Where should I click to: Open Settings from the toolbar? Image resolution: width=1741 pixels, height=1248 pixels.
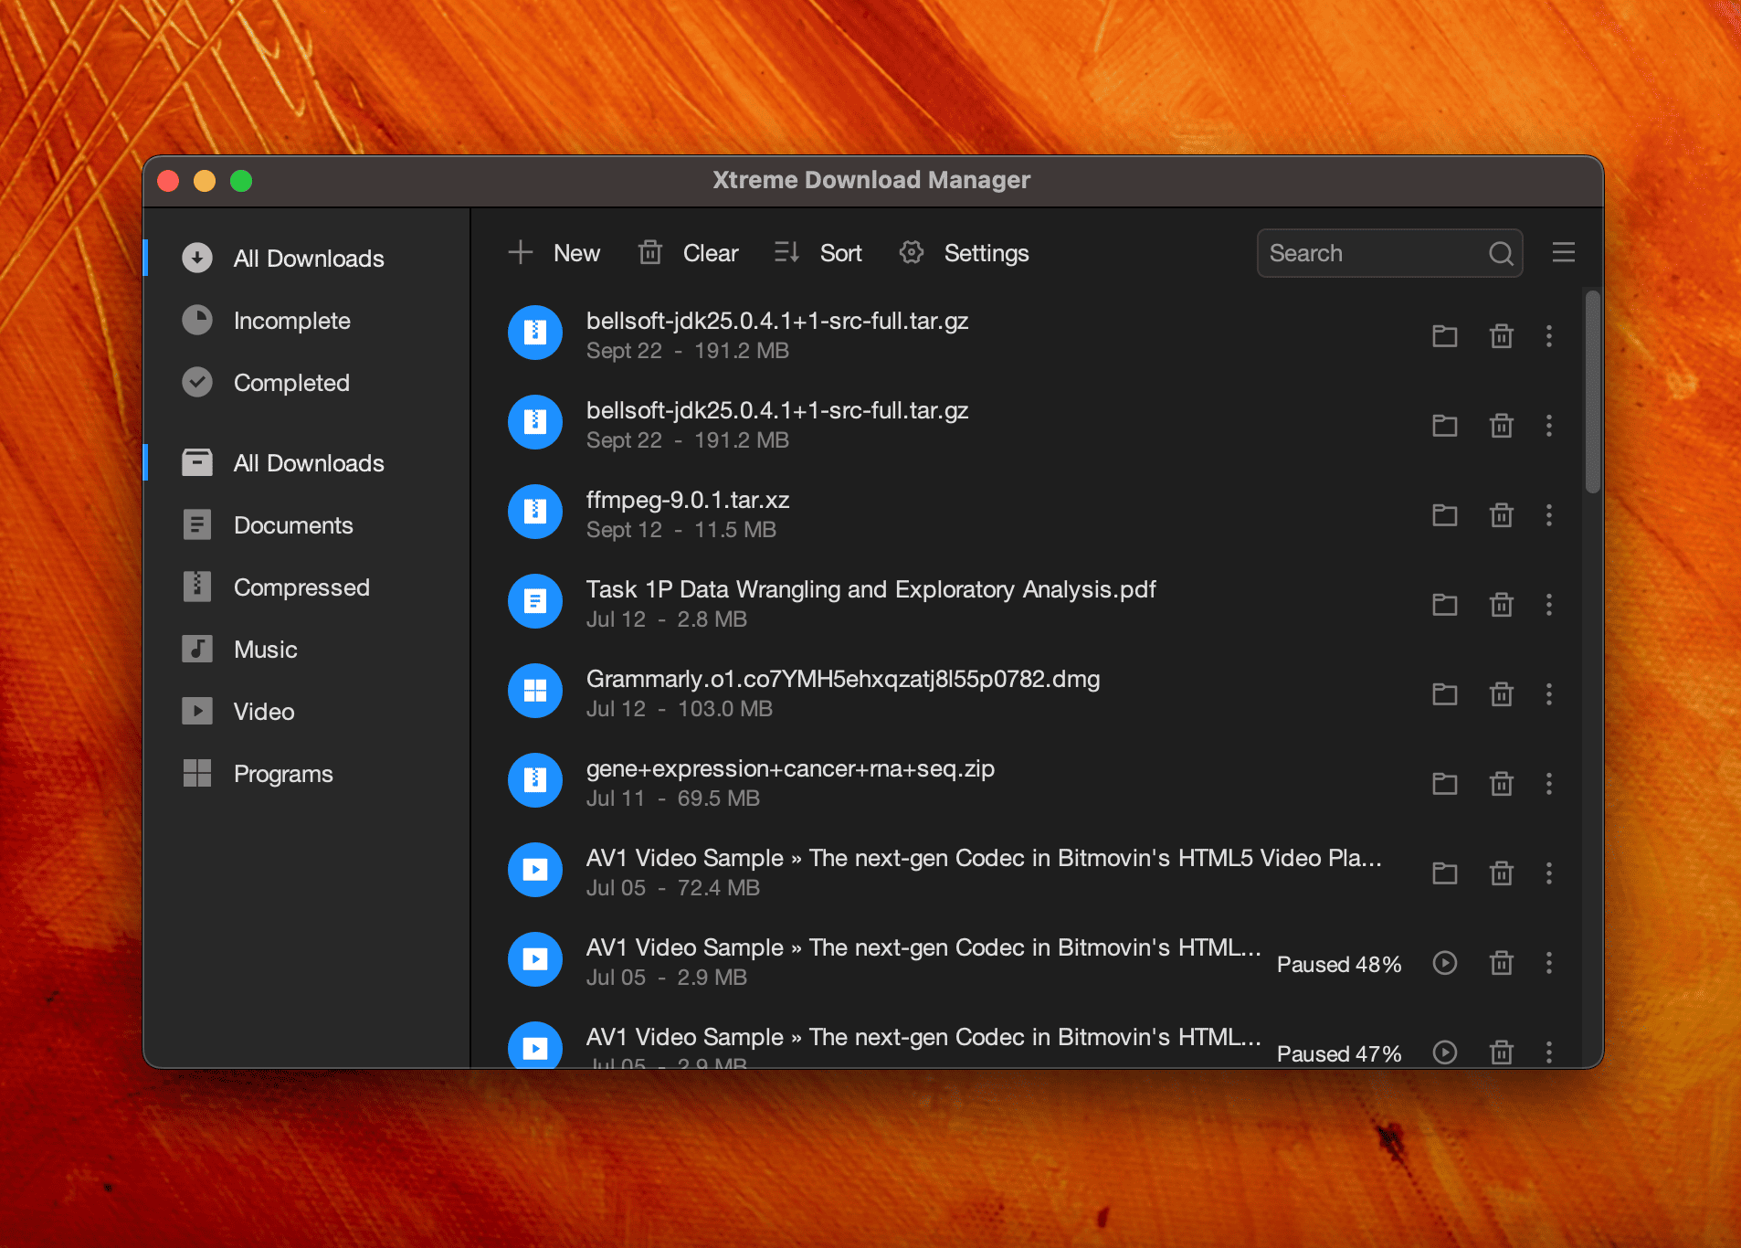pyautogui.click(x=964, y=253)
